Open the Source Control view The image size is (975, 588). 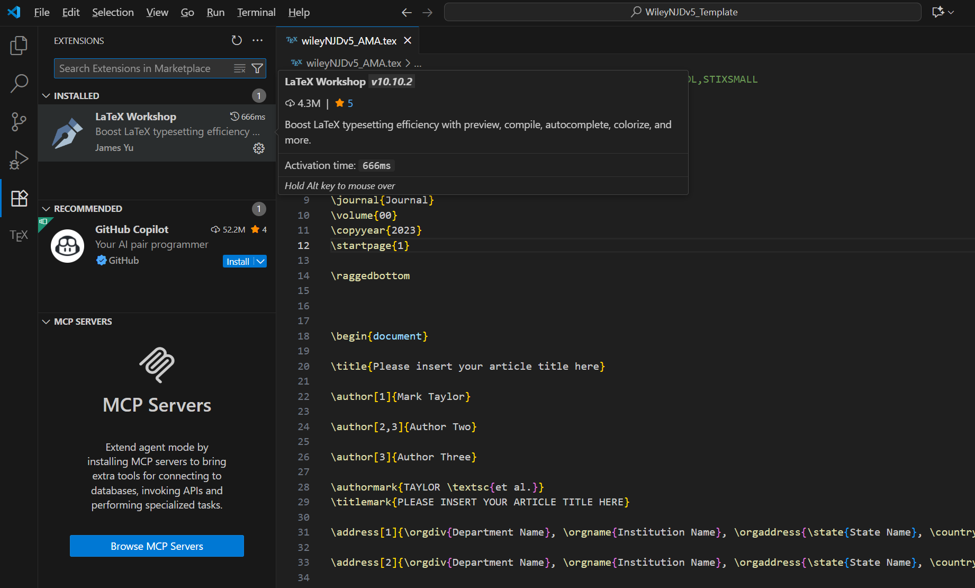pyautogui.click(x=19, y=122)
